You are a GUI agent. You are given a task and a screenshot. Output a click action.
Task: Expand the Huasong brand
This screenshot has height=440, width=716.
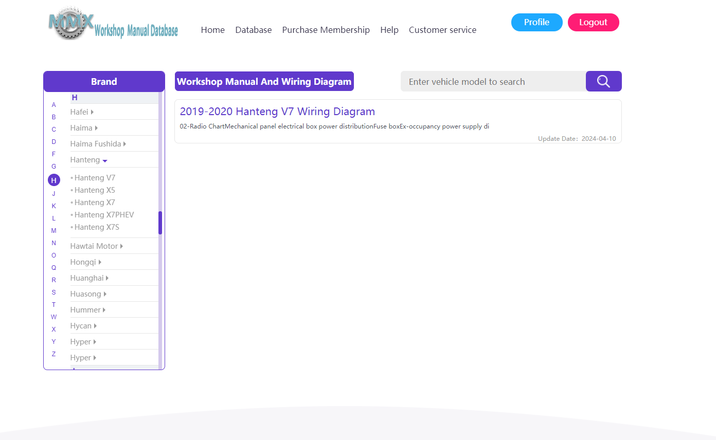tap(88, 294)
